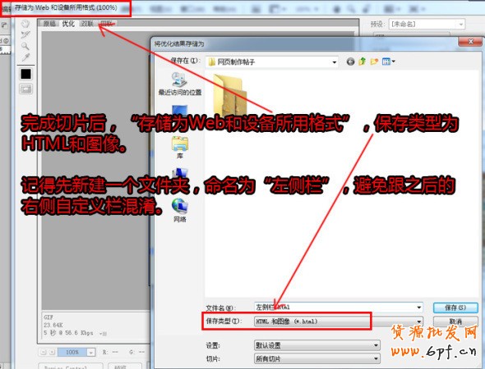
Task: Toggle slices visibility icon
Action: coord(25,89)
